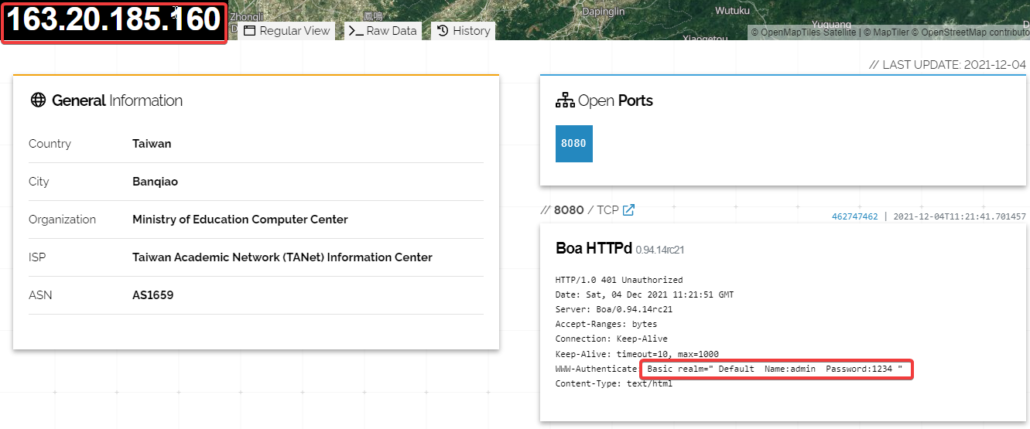The width and height of the screenshot is (1030, 429).
Task: Select the 8080 open port button
Action: (574, 144)
